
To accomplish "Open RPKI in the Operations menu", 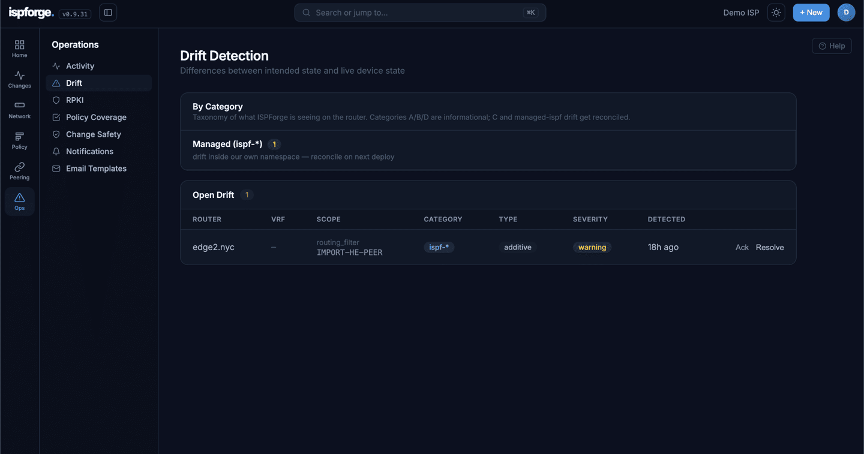I will 98,100.
